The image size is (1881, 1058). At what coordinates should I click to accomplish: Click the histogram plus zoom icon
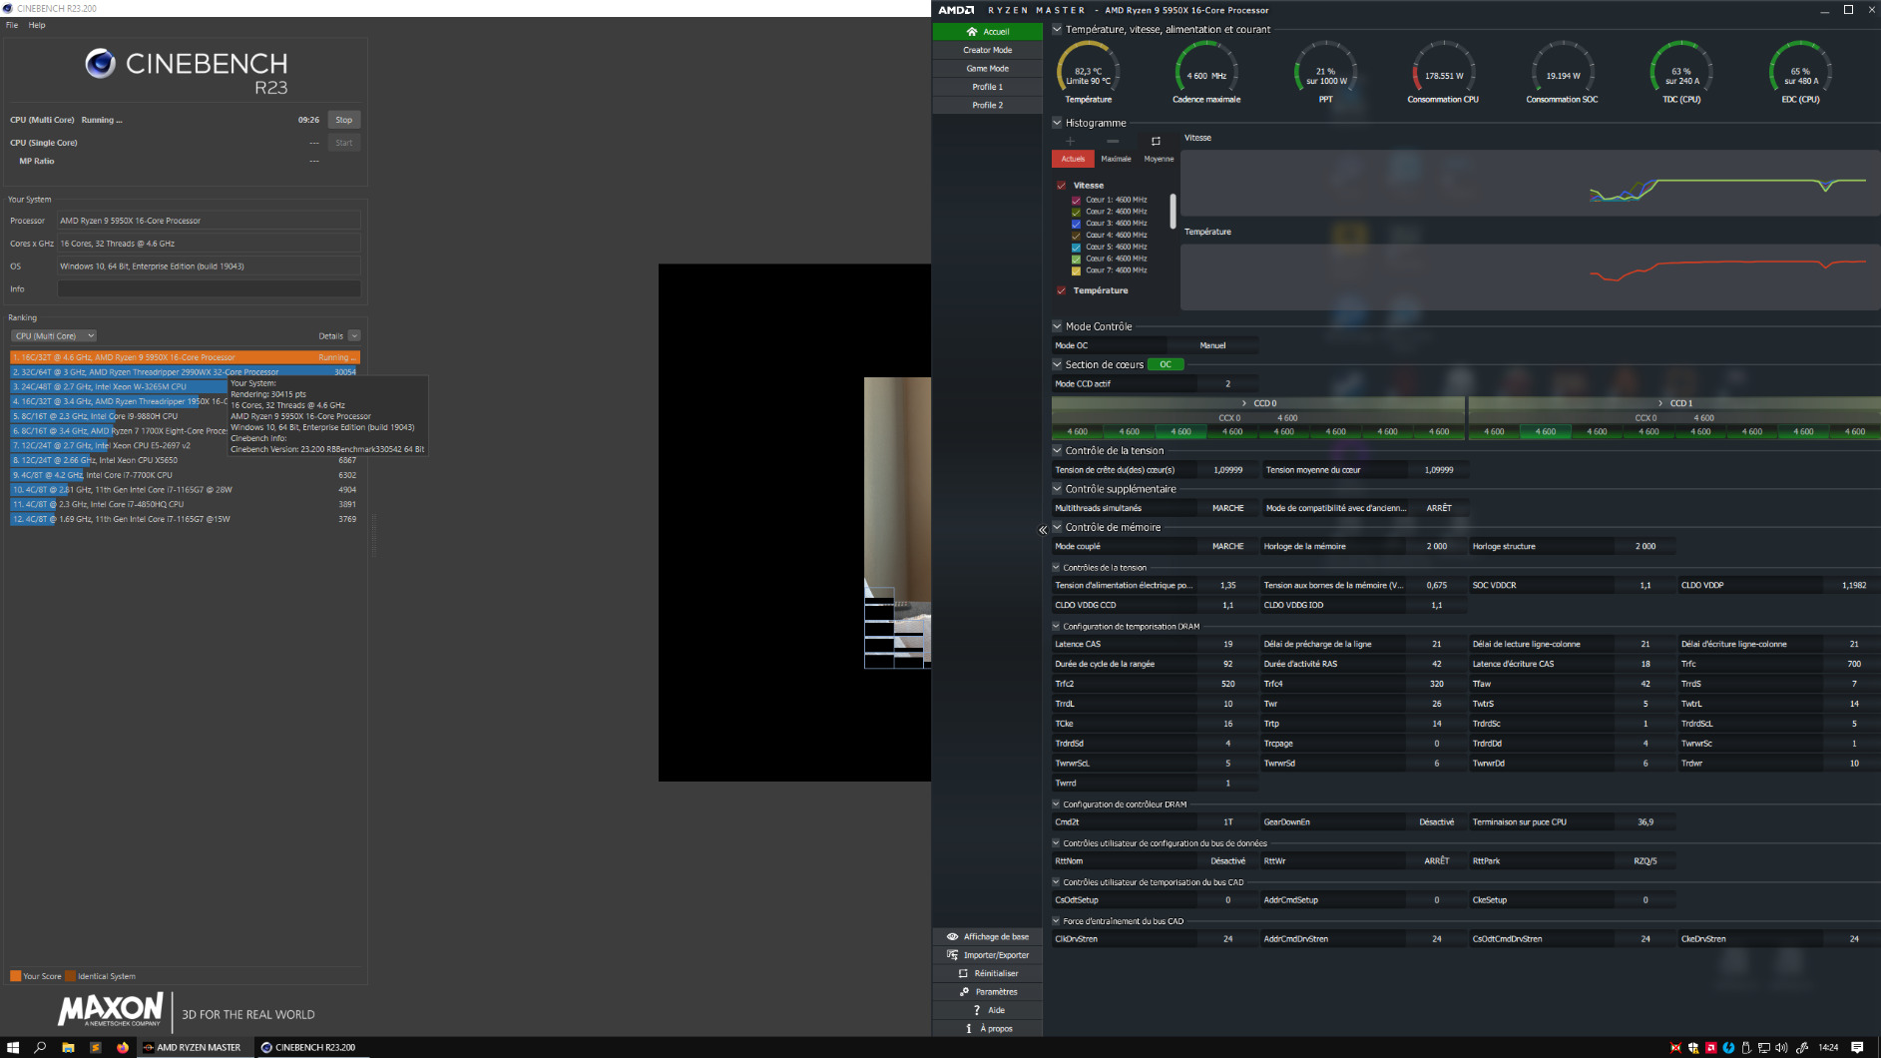pos(1071,141)
